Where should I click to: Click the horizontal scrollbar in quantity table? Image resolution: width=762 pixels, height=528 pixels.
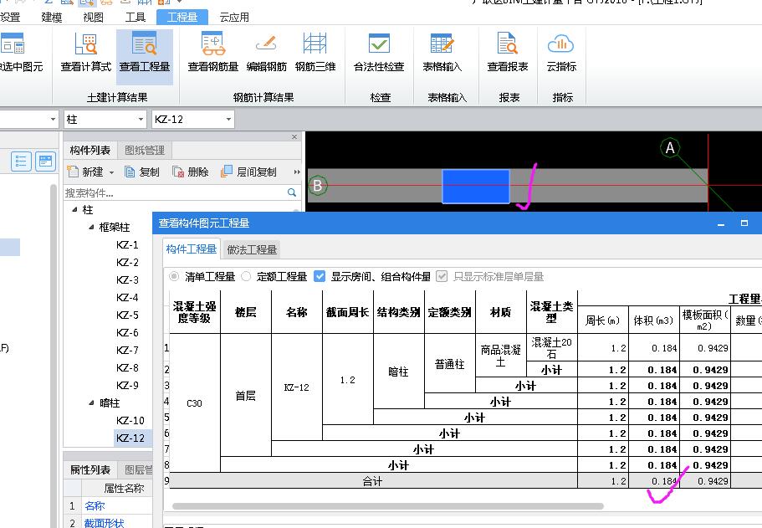tap(388, 506)
